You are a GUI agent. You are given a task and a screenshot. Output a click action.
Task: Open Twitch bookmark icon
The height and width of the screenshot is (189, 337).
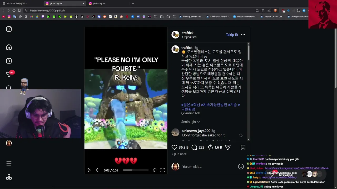(43, 17)
